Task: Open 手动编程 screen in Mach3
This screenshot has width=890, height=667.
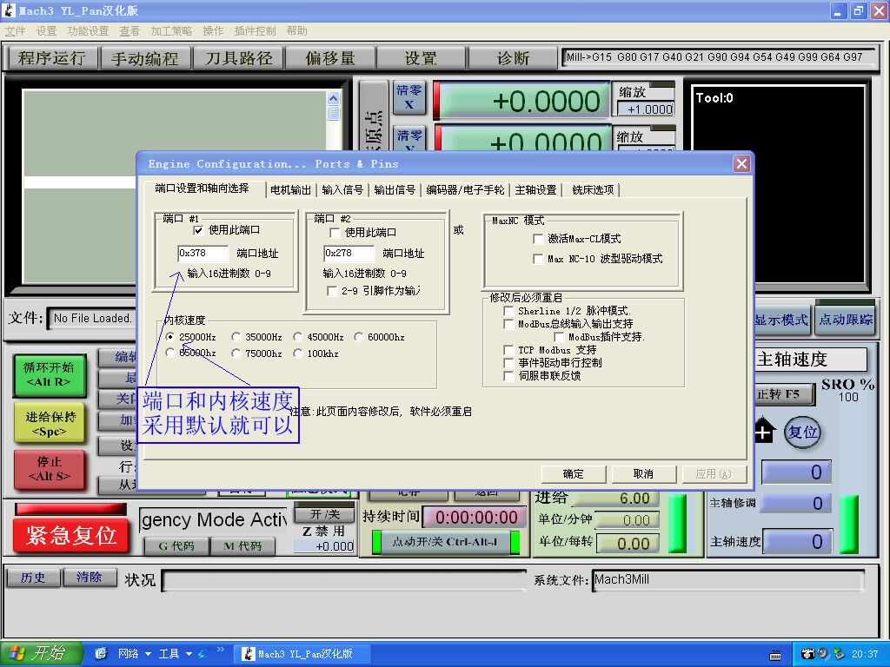Action: (x=145, y=58)
